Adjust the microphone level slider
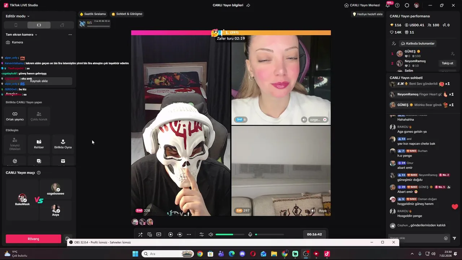The width and height of the screenshot is (462, 260). pos(269,234)
